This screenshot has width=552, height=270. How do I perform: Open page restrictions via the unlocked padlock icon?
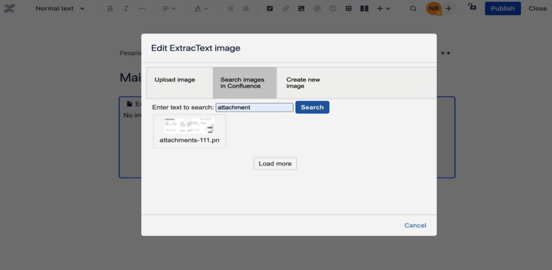tap(472, 7)
